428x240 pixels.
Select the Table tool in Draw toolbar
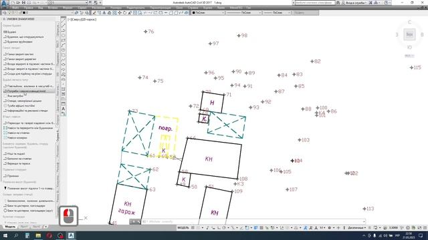(64, 104)
